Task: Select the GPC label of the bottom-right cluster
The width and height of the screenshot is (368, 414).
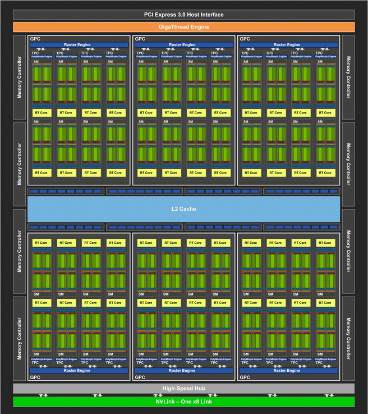Action: pyautogui.click(x=245, y=377)
